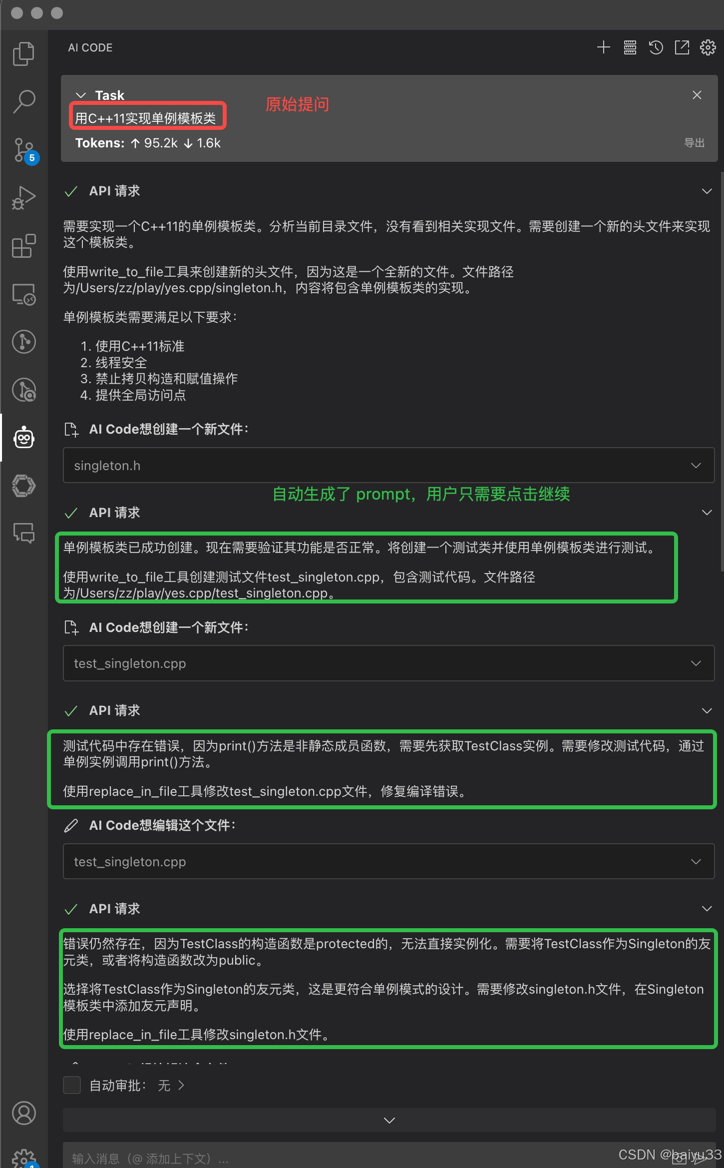Viewport: 724px width, 1168px height.
Task: Open the Search magnifier in activity bar
Action: (23, 101)
